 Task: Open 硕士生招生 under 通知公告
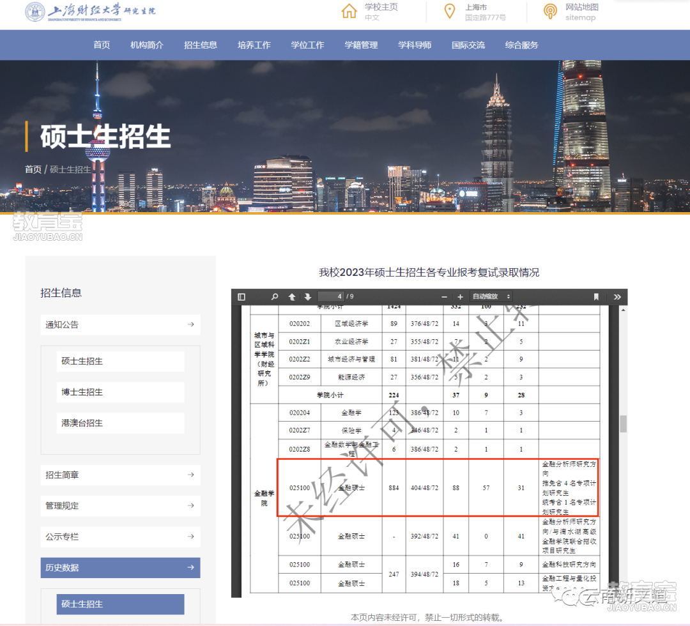120,361
